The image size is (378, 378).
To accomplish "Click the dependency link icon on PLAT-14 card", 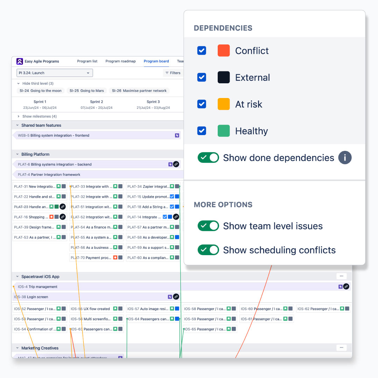I will pos(176,217).
